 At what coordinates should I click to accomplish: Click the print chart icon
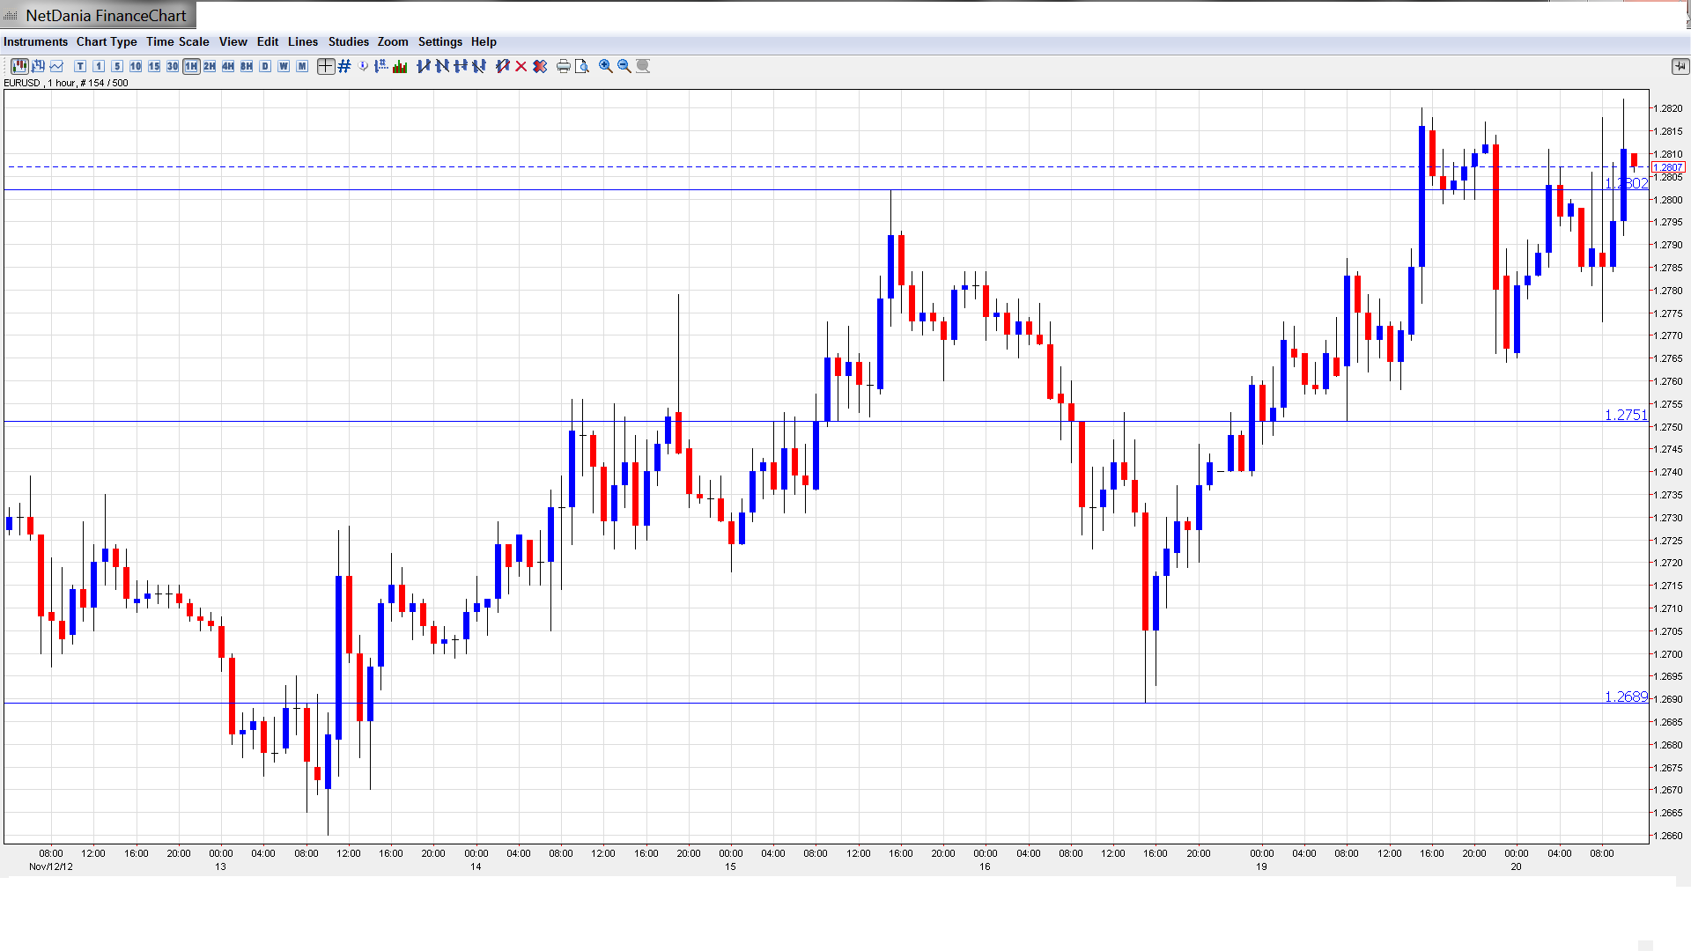pos(564,66)
